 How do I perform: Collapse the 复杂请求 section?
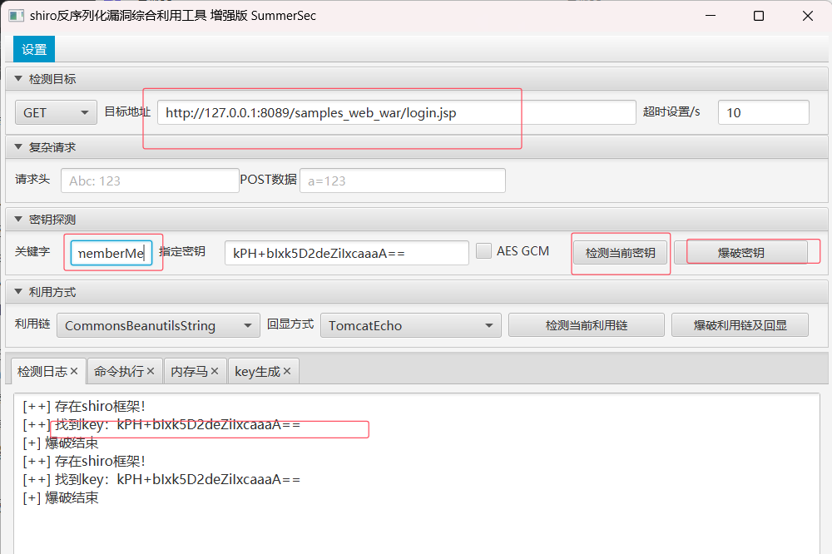pos(18,147)
